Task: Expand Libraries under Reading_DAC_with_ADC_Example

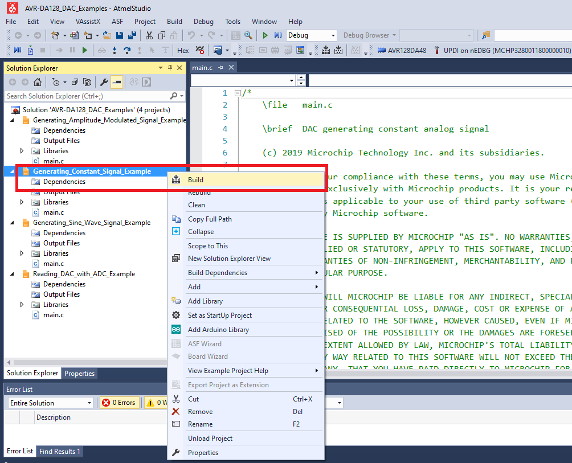Action: tap(22, 305)
